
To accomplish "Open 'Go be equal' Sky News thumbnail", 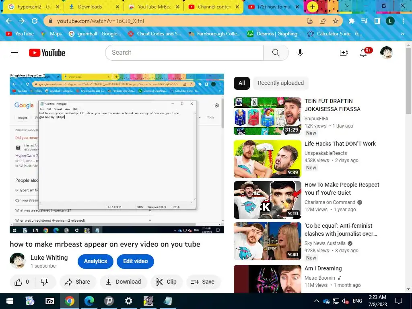I will (x=268, y=241).
